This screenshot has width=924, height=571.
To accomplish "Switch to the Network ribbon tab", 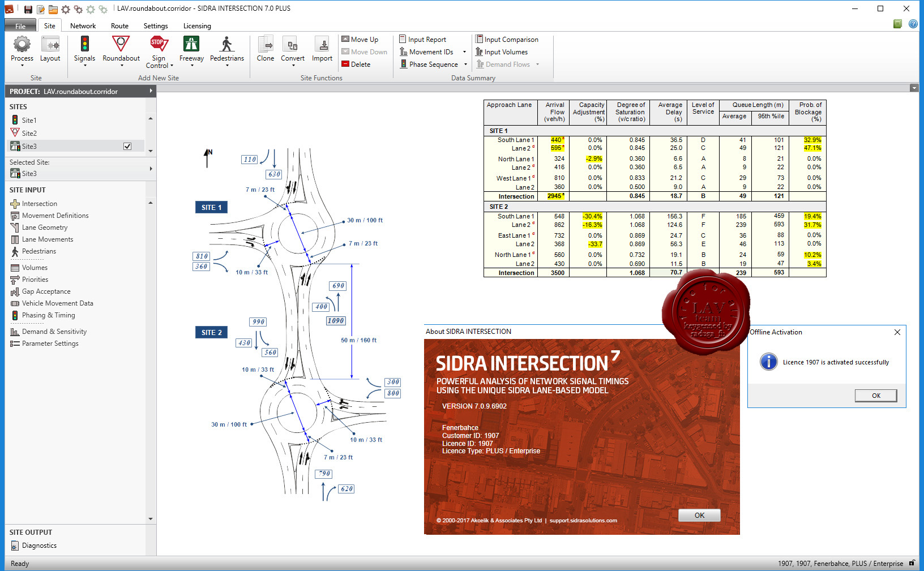I will (x=83, y=26).
